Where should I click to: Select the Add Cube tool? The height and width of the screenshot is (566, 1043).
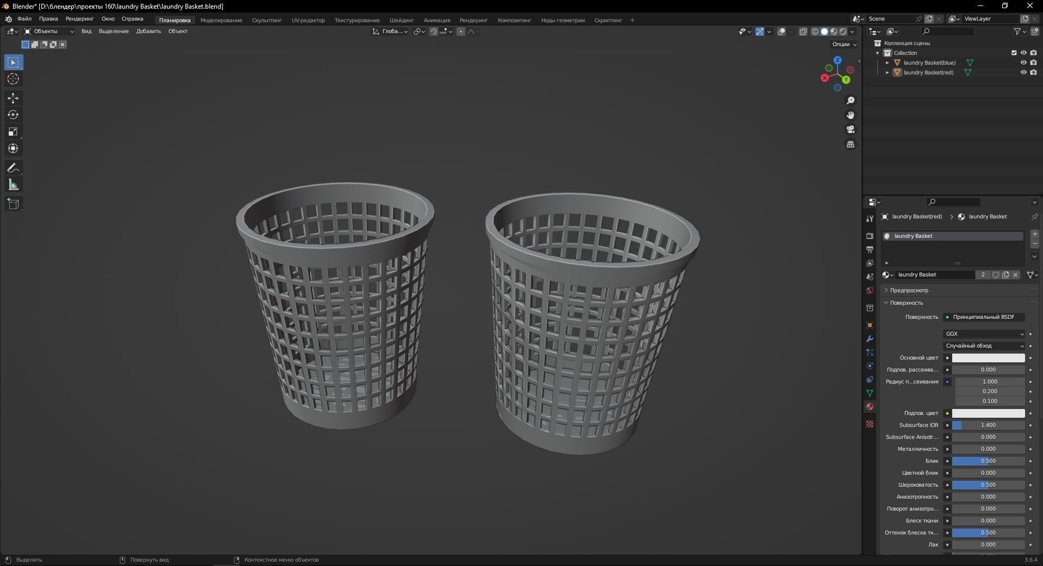[x=14, y=204]
